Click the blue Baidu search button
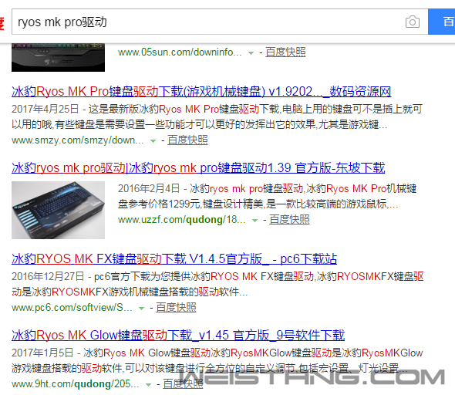 441,22
